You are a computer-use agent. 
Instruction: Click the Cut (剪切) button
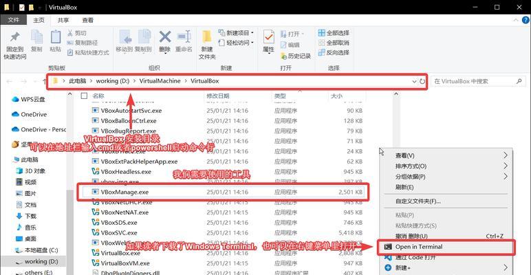click(x=76, y=33)
